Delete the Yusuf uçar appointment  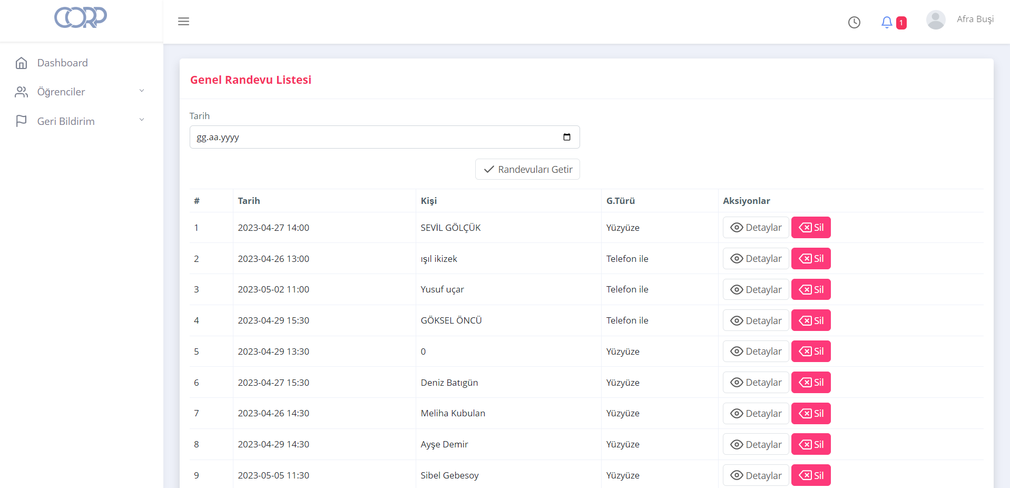[811, 290]
